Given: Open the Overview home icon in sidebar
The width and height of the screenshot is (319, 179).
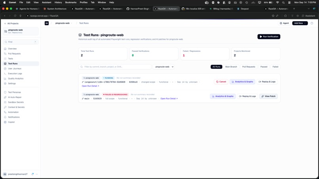Looking at the screenshot, I should (x=5, y=49).
